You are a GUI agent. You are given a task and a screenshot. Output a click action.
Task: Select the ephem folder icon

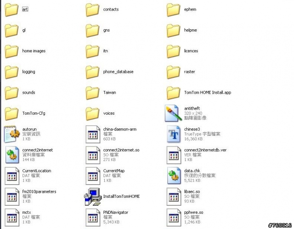pyautogui.click(x=174, y=10)
